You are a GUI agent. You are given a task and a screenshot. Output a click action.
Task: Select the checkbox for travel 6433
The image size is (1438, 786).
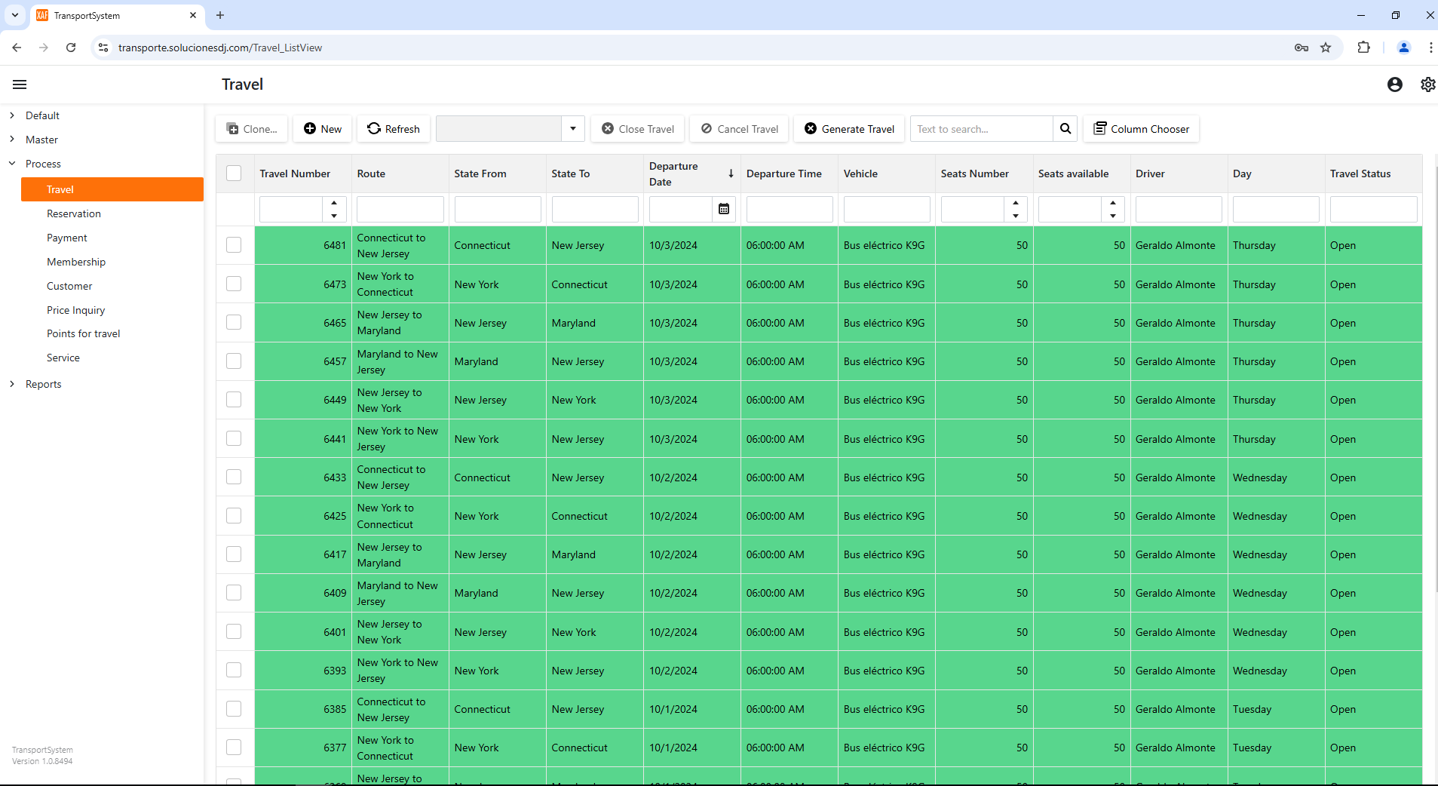point(234,477)
